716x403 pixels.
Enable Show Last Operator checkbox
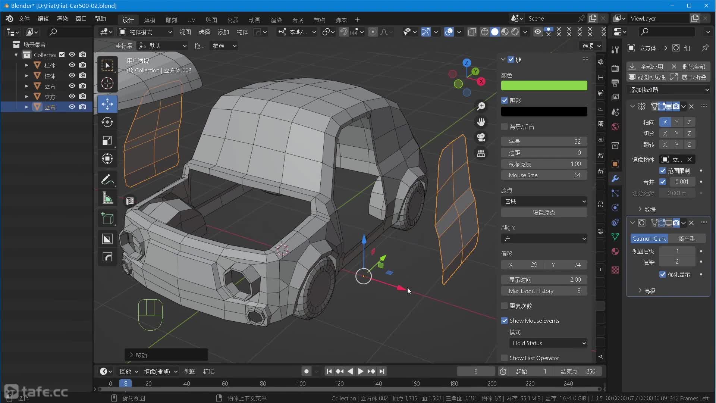tap(505, 358)
